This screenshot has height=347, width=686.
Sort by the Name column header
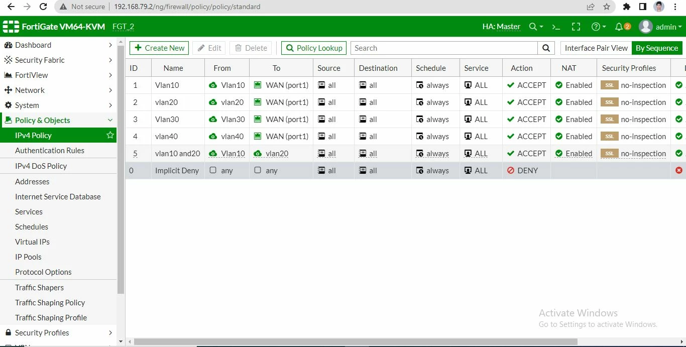[173, 68]
